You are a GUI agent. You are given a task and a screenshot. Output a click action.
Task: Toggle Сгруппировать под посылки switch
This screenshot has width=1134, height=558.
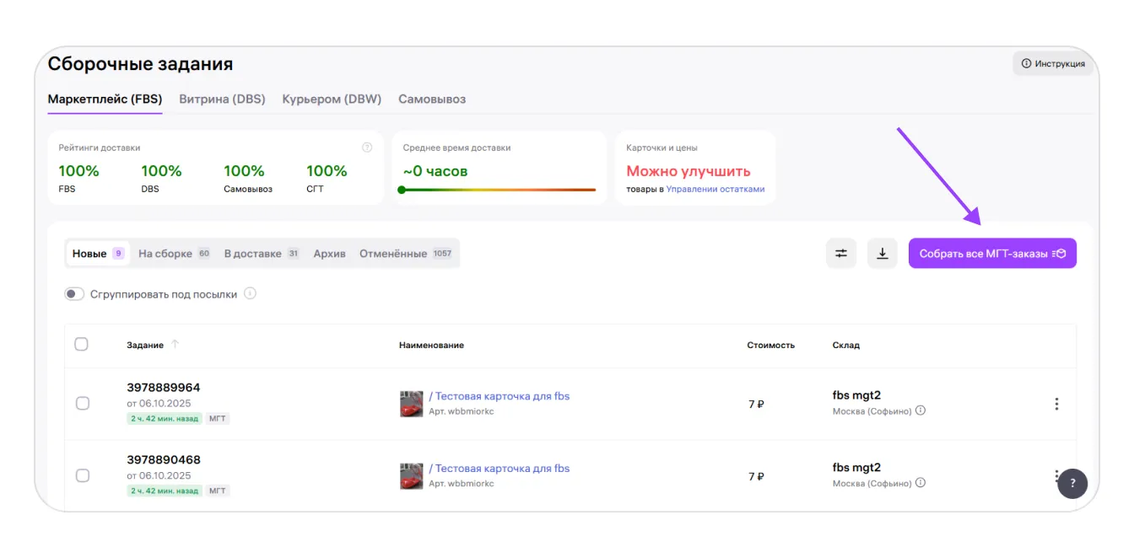[x=74, y=294]
